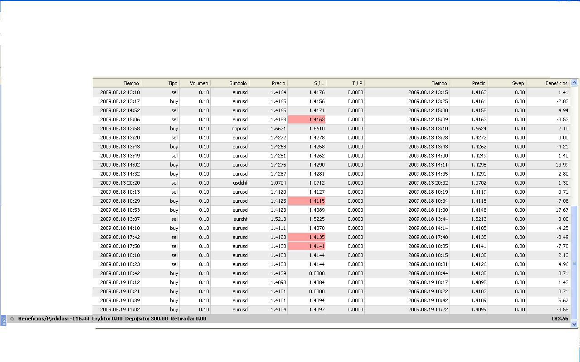
Task: Click the T / P column header
Action: tap(345, 83)
